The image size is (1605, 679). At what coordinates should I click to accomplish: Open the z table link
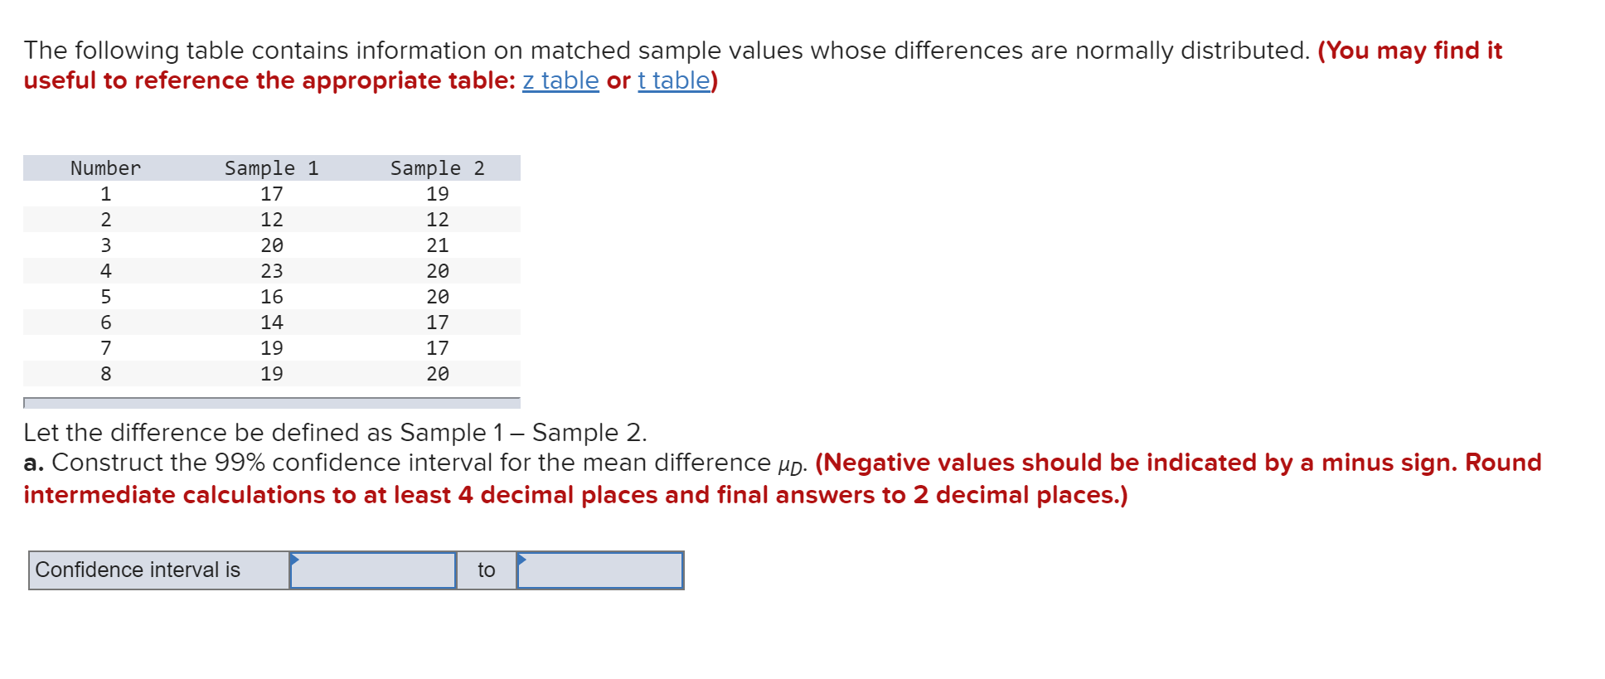[x=560, y=80]
